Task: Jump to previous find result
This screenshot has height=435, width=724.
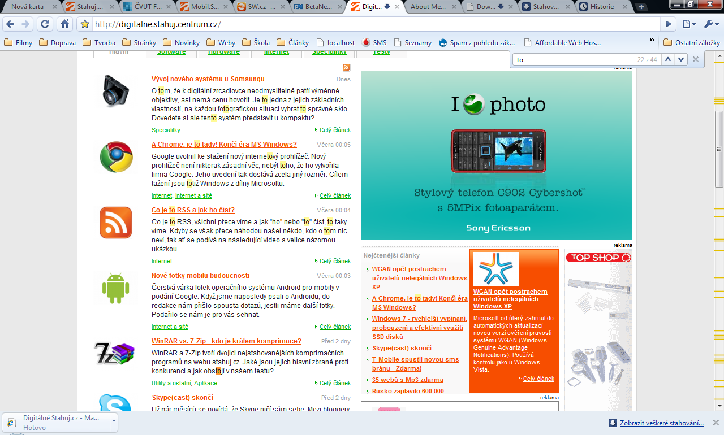Action: pyautogui.click(x=668, y=59)
